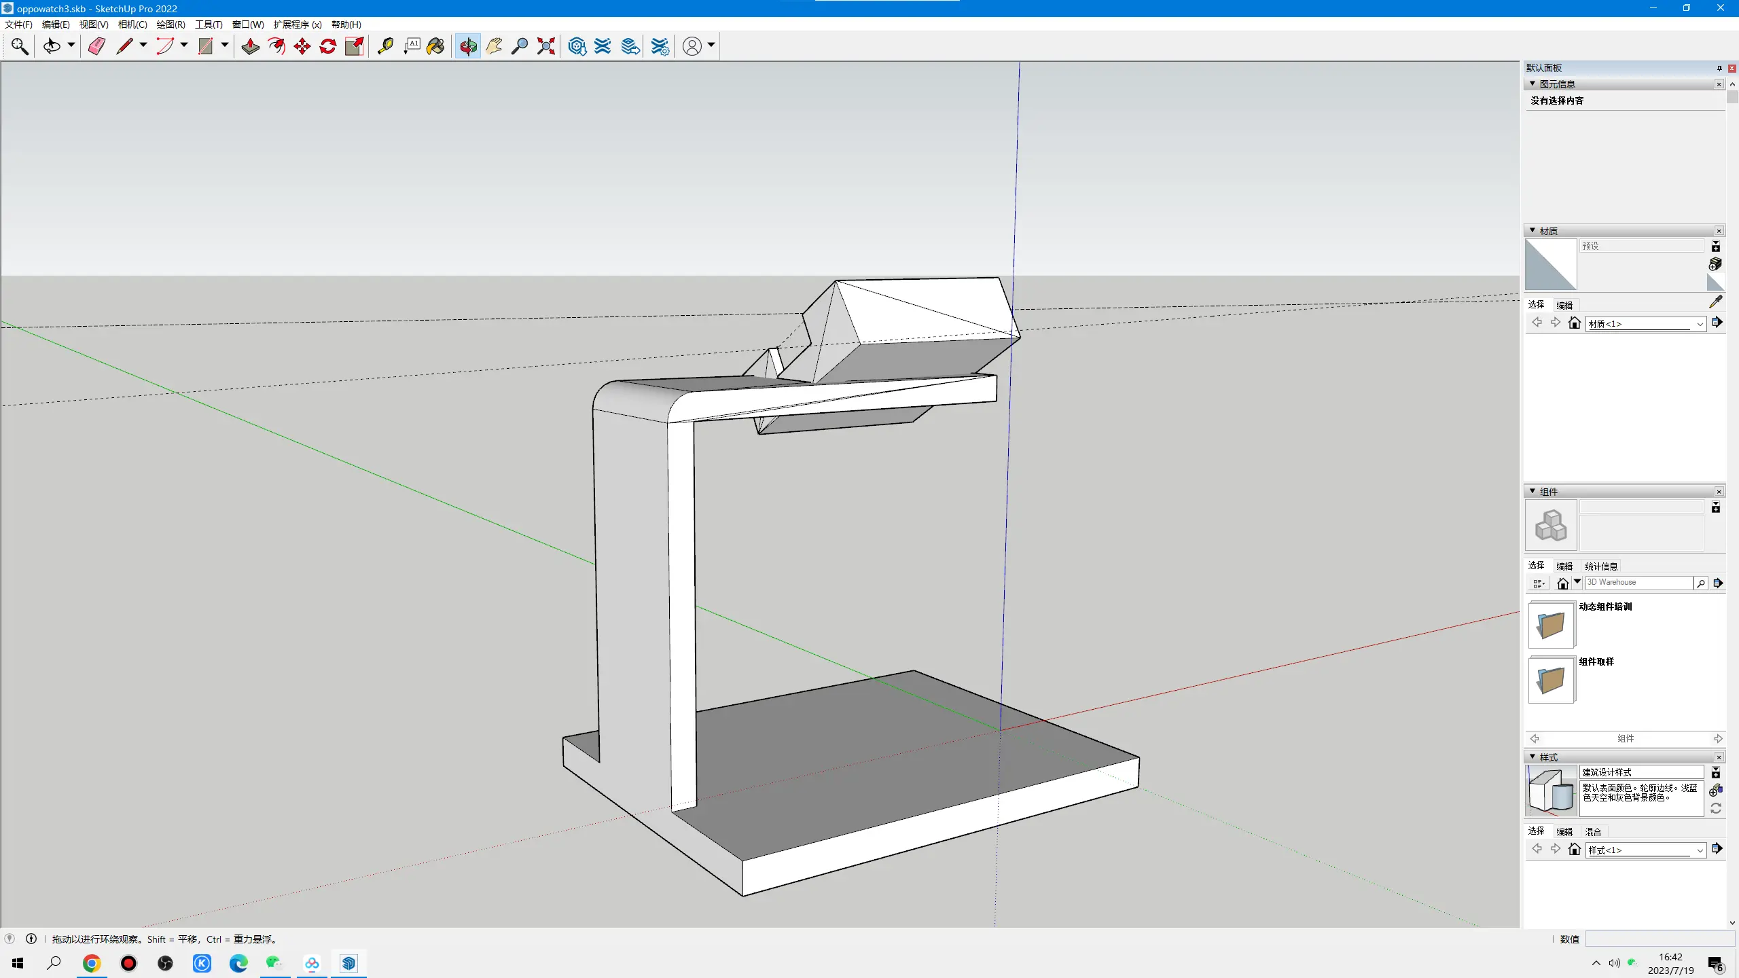
Task: Select the Eraser tool
Action: [96, 46]
